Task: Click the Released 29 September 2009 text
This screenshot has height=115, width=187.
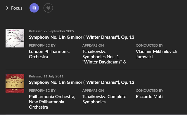Action: pyautogui.click(x=51, y=31)
